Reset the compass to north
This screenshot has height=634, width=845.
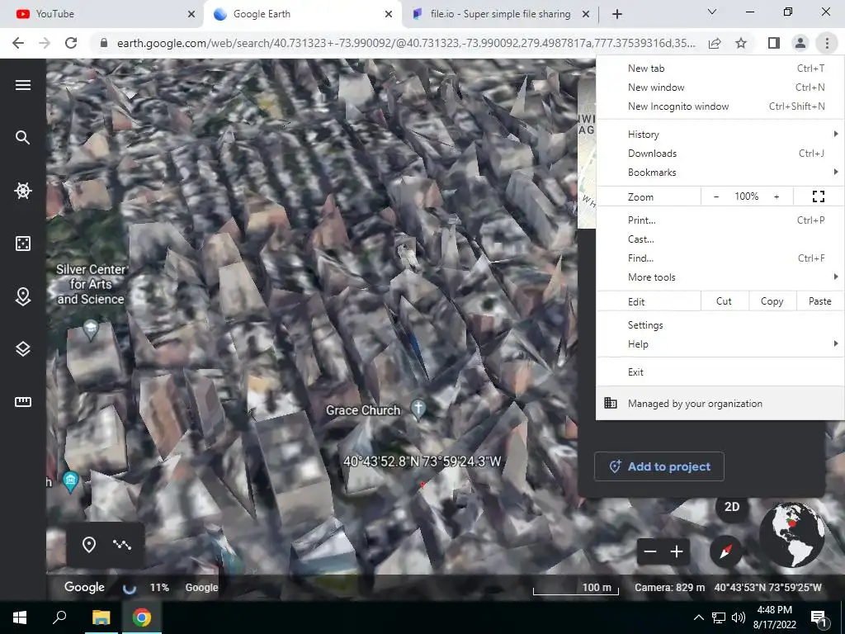[726, 551]
